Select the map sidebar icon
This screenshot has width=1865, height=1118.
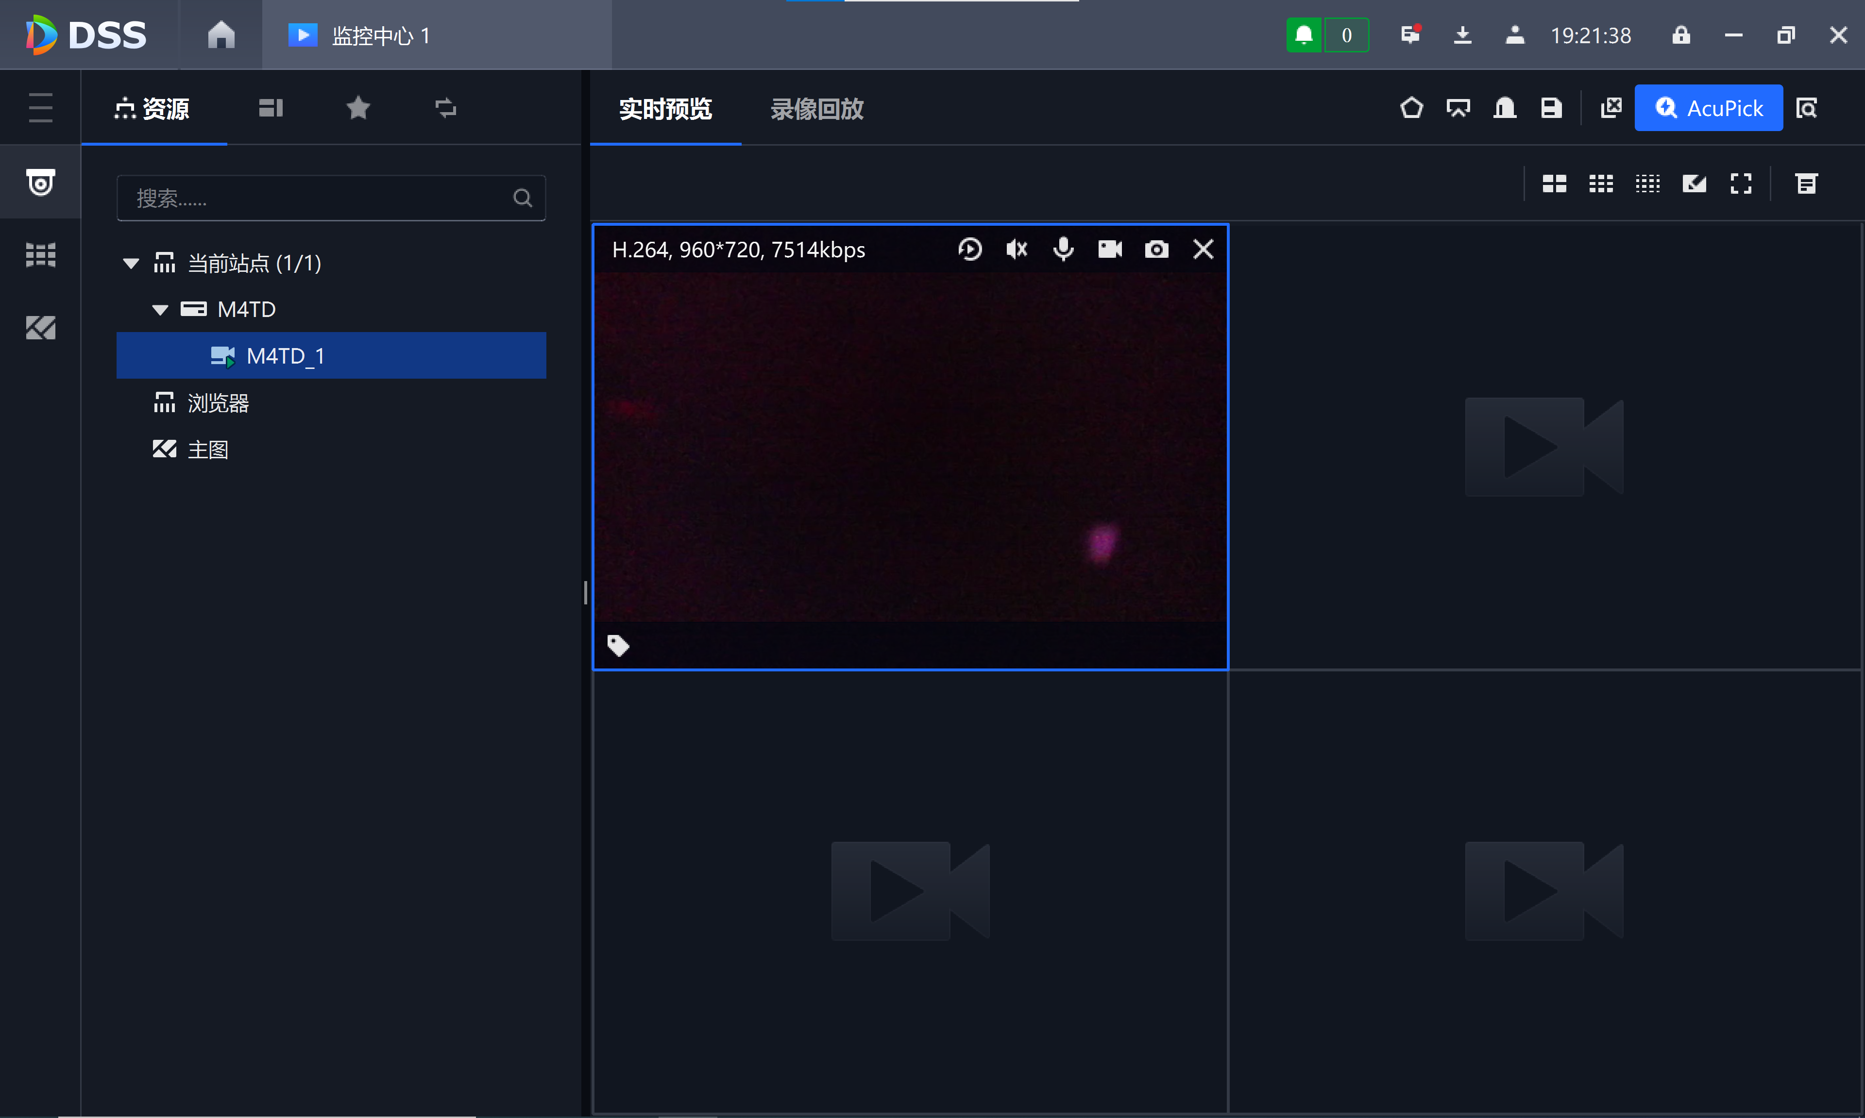click(x=41, y=327)
